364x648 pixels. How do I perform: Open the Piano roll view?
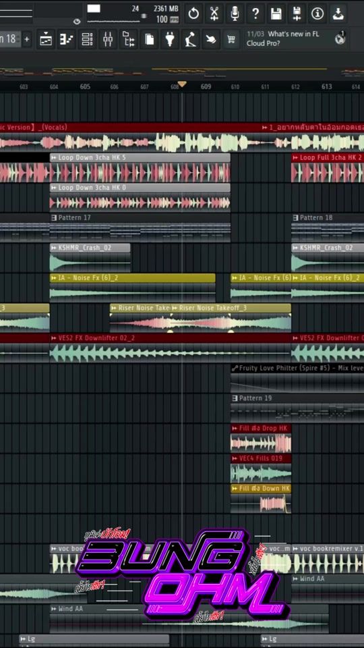67,40
